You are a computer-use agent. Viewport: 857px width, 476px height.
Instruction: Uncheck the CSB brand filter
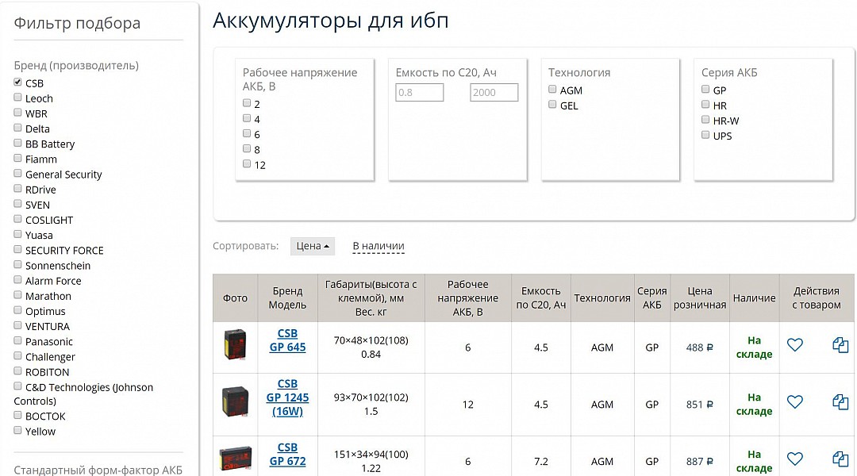18,83
